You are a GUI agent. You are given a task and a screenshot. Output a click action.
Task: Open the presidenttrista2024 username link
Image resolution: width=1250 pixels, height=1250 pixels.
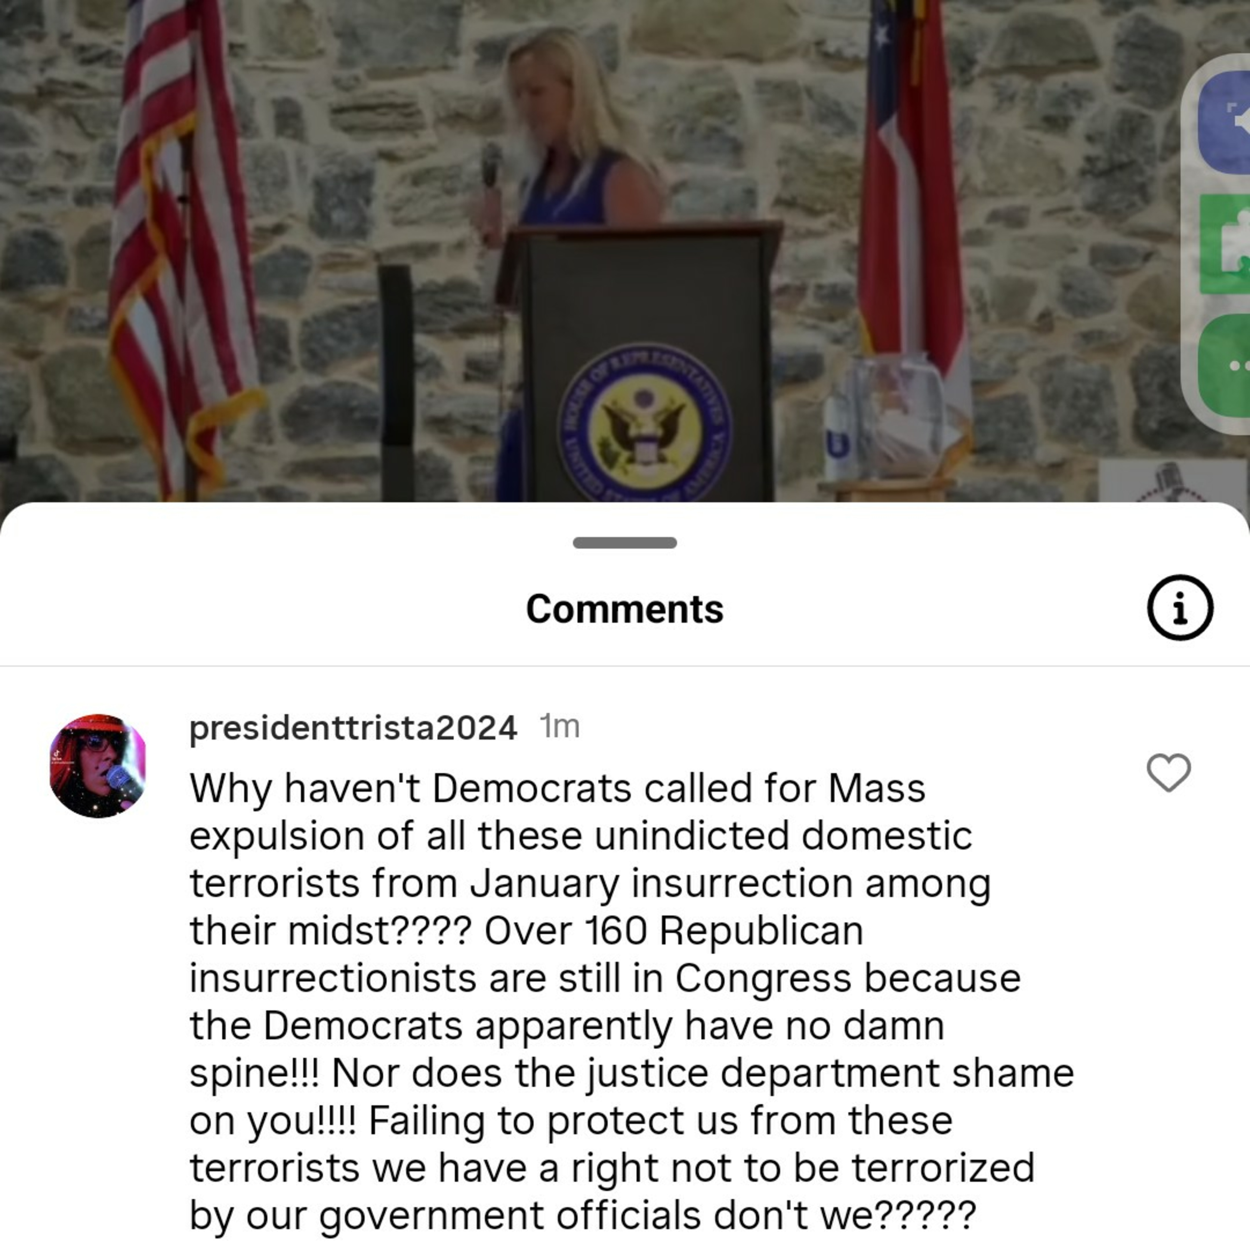(x=353, y=728)
